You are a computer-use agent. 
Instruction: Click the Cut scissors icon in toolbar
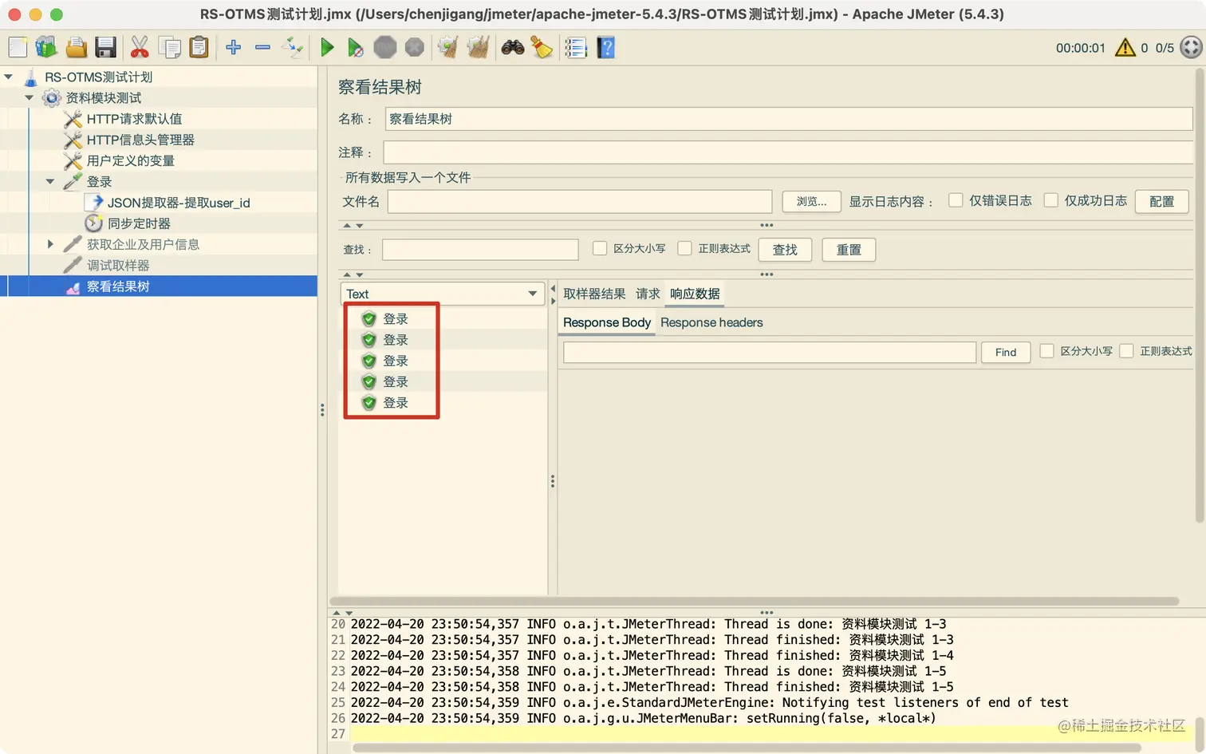[140, 48]
